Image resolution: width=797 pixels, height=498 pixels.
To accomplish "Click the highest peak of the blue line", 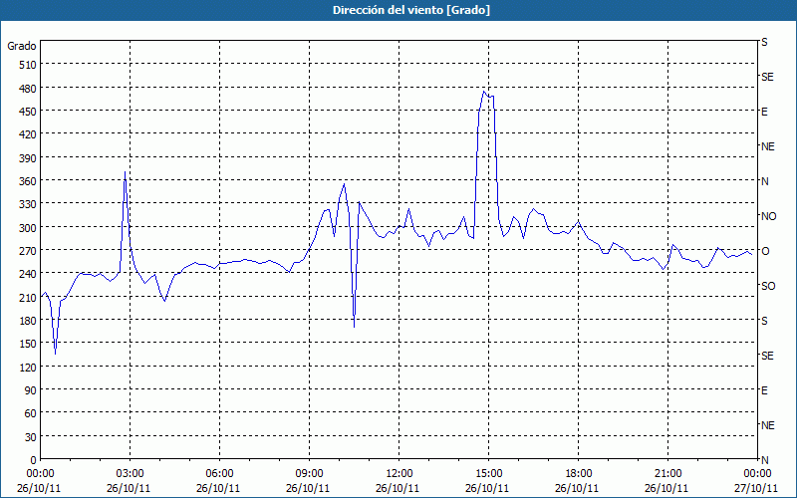I will 484,91.
